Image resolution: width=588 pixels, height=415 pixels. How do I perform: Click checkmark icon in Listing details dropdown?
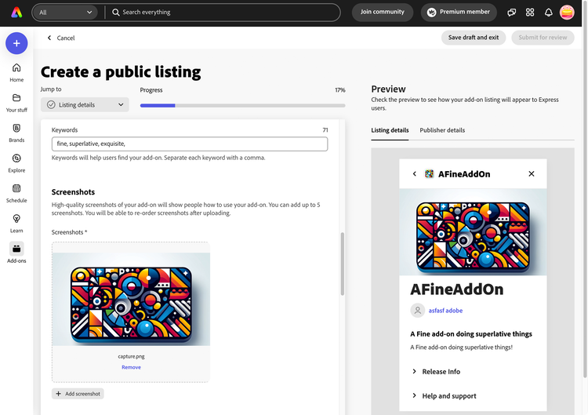pos(51,104)
